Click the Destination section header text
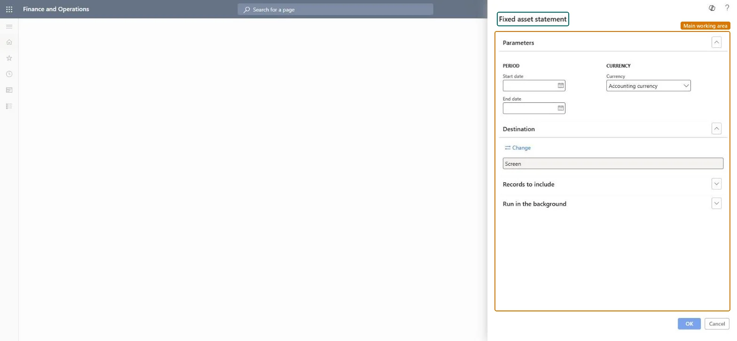This screenshot has width=737, height=341. [519, 129]
